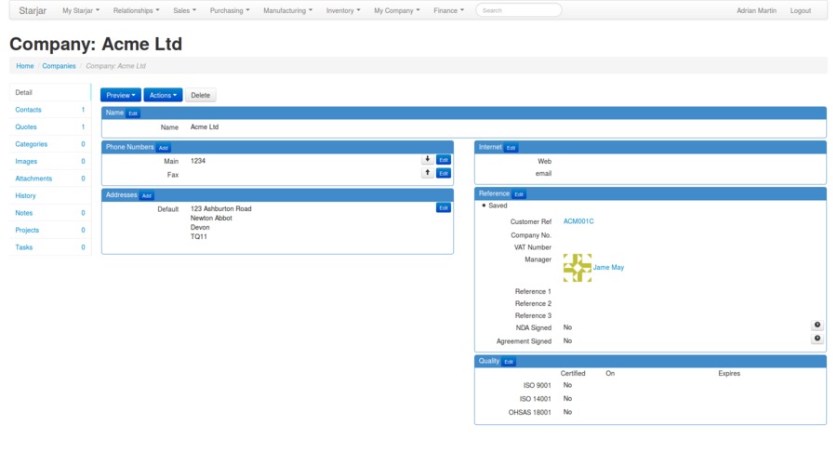The width and height of the screenshot is (837, 465).
Task: Switch to the Contacts sidebar tab
Action: click(x=28, y=110)
